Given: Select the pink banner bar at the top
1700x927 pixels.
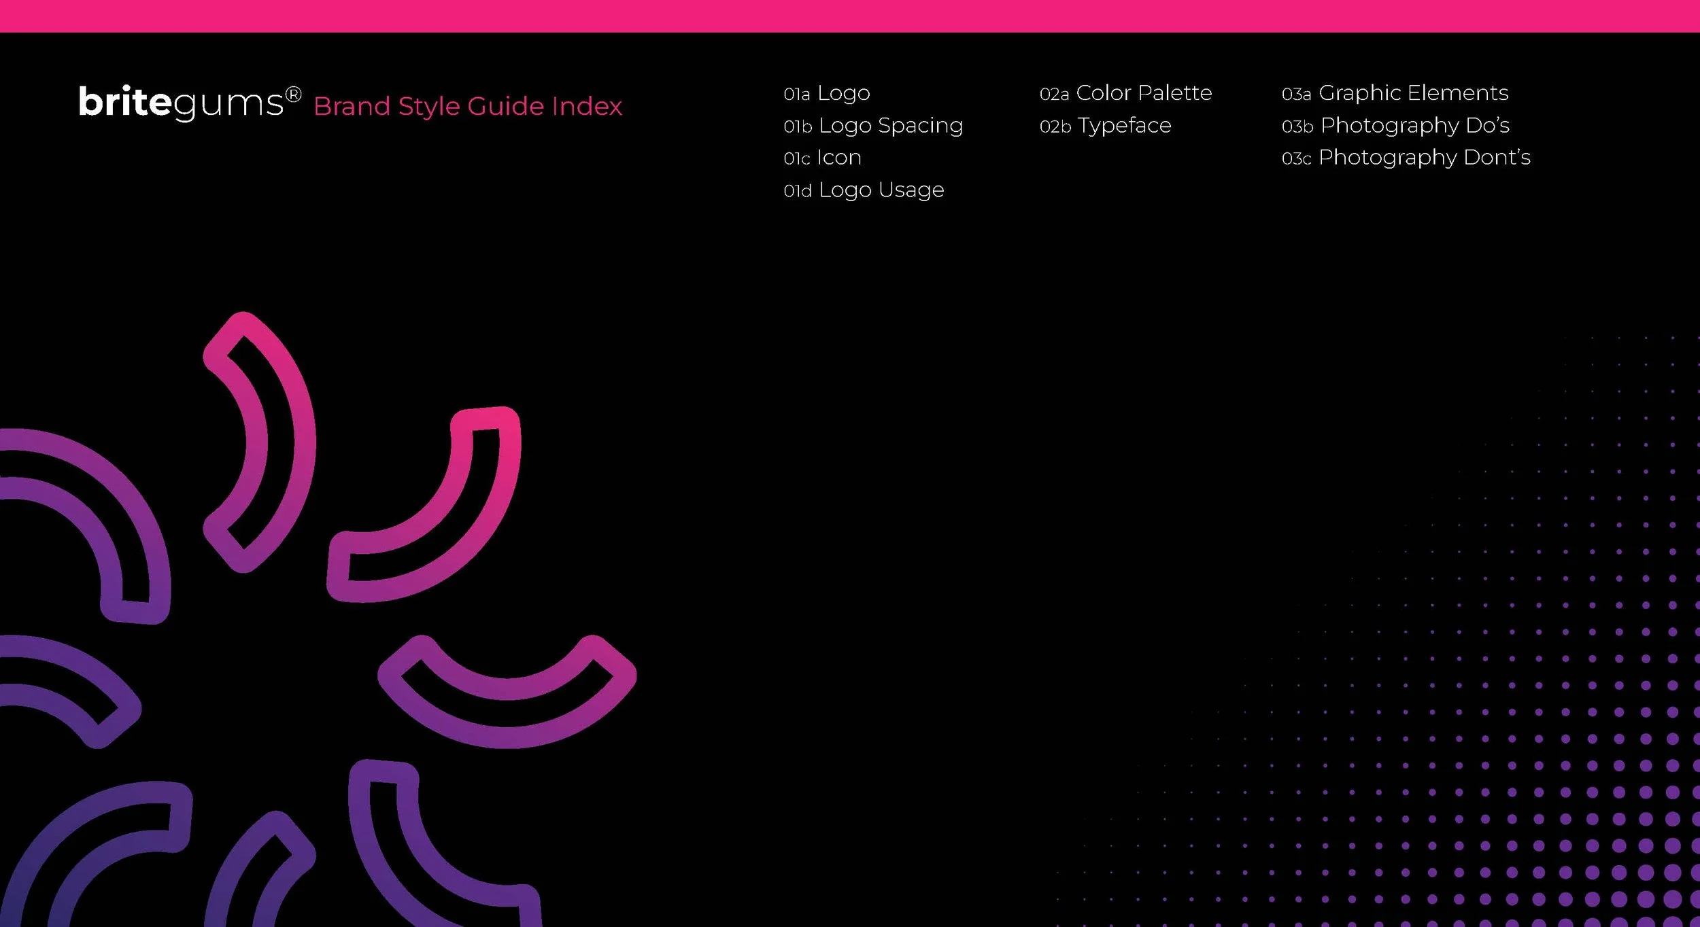Looking at the screenshot, I should pyautogui.click(x=850, y=15).
